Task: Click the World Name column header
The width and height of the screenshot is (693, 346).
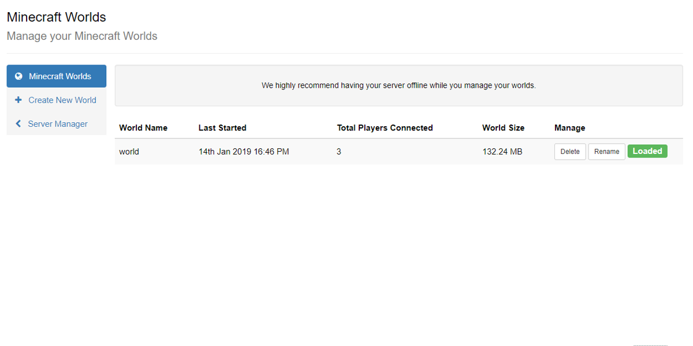Action: click(143, 128)
